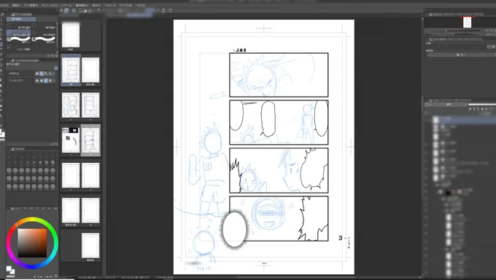Click the trash icon below sub tool list
496x280 pixels.
56,56
